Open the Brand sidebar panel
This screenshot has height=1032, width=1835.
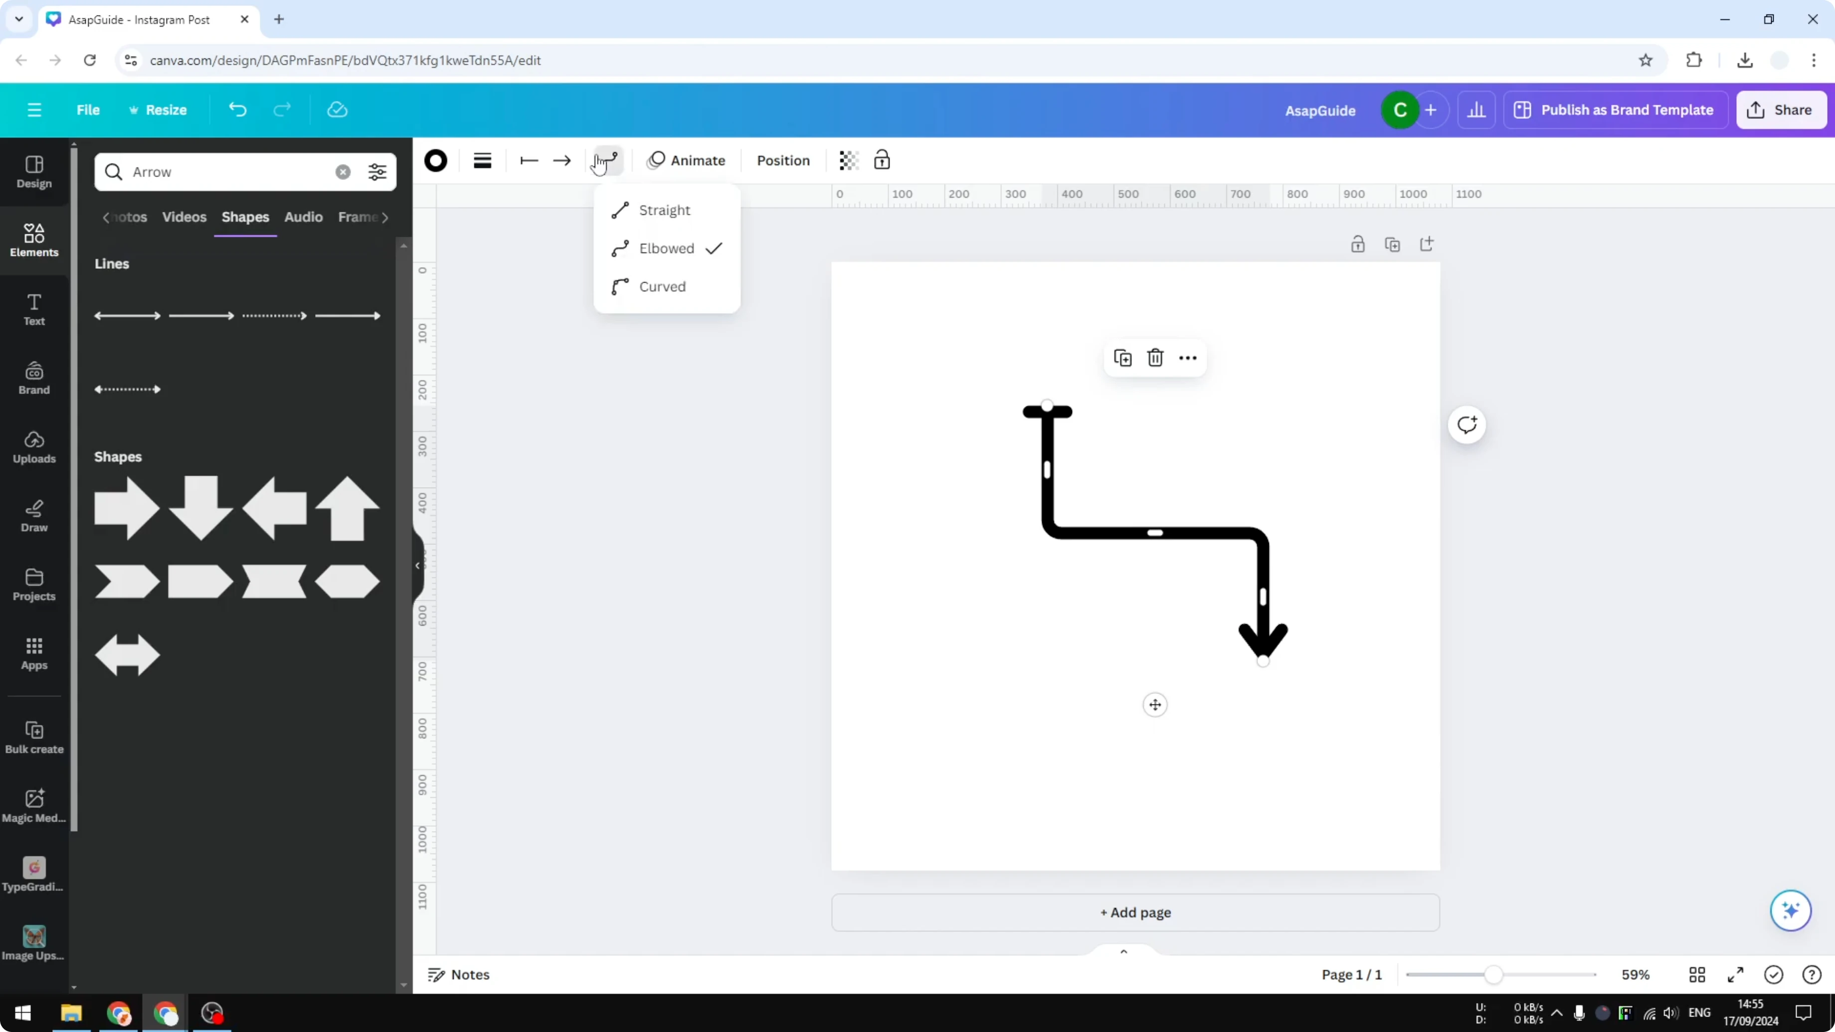point(34,378)
